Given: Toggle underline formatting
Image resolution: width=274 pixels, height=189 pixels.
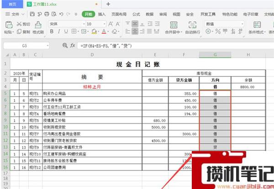Looking at the screenshot, I should pyautogui.click(x=66, y=32).
